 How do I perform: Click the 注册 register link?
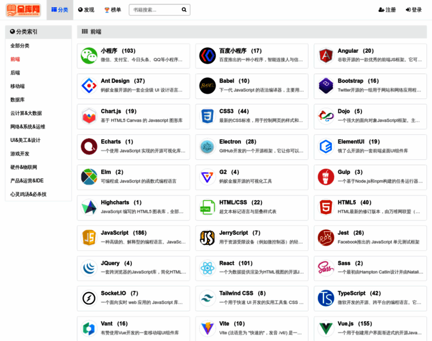[x=387, y=10]
